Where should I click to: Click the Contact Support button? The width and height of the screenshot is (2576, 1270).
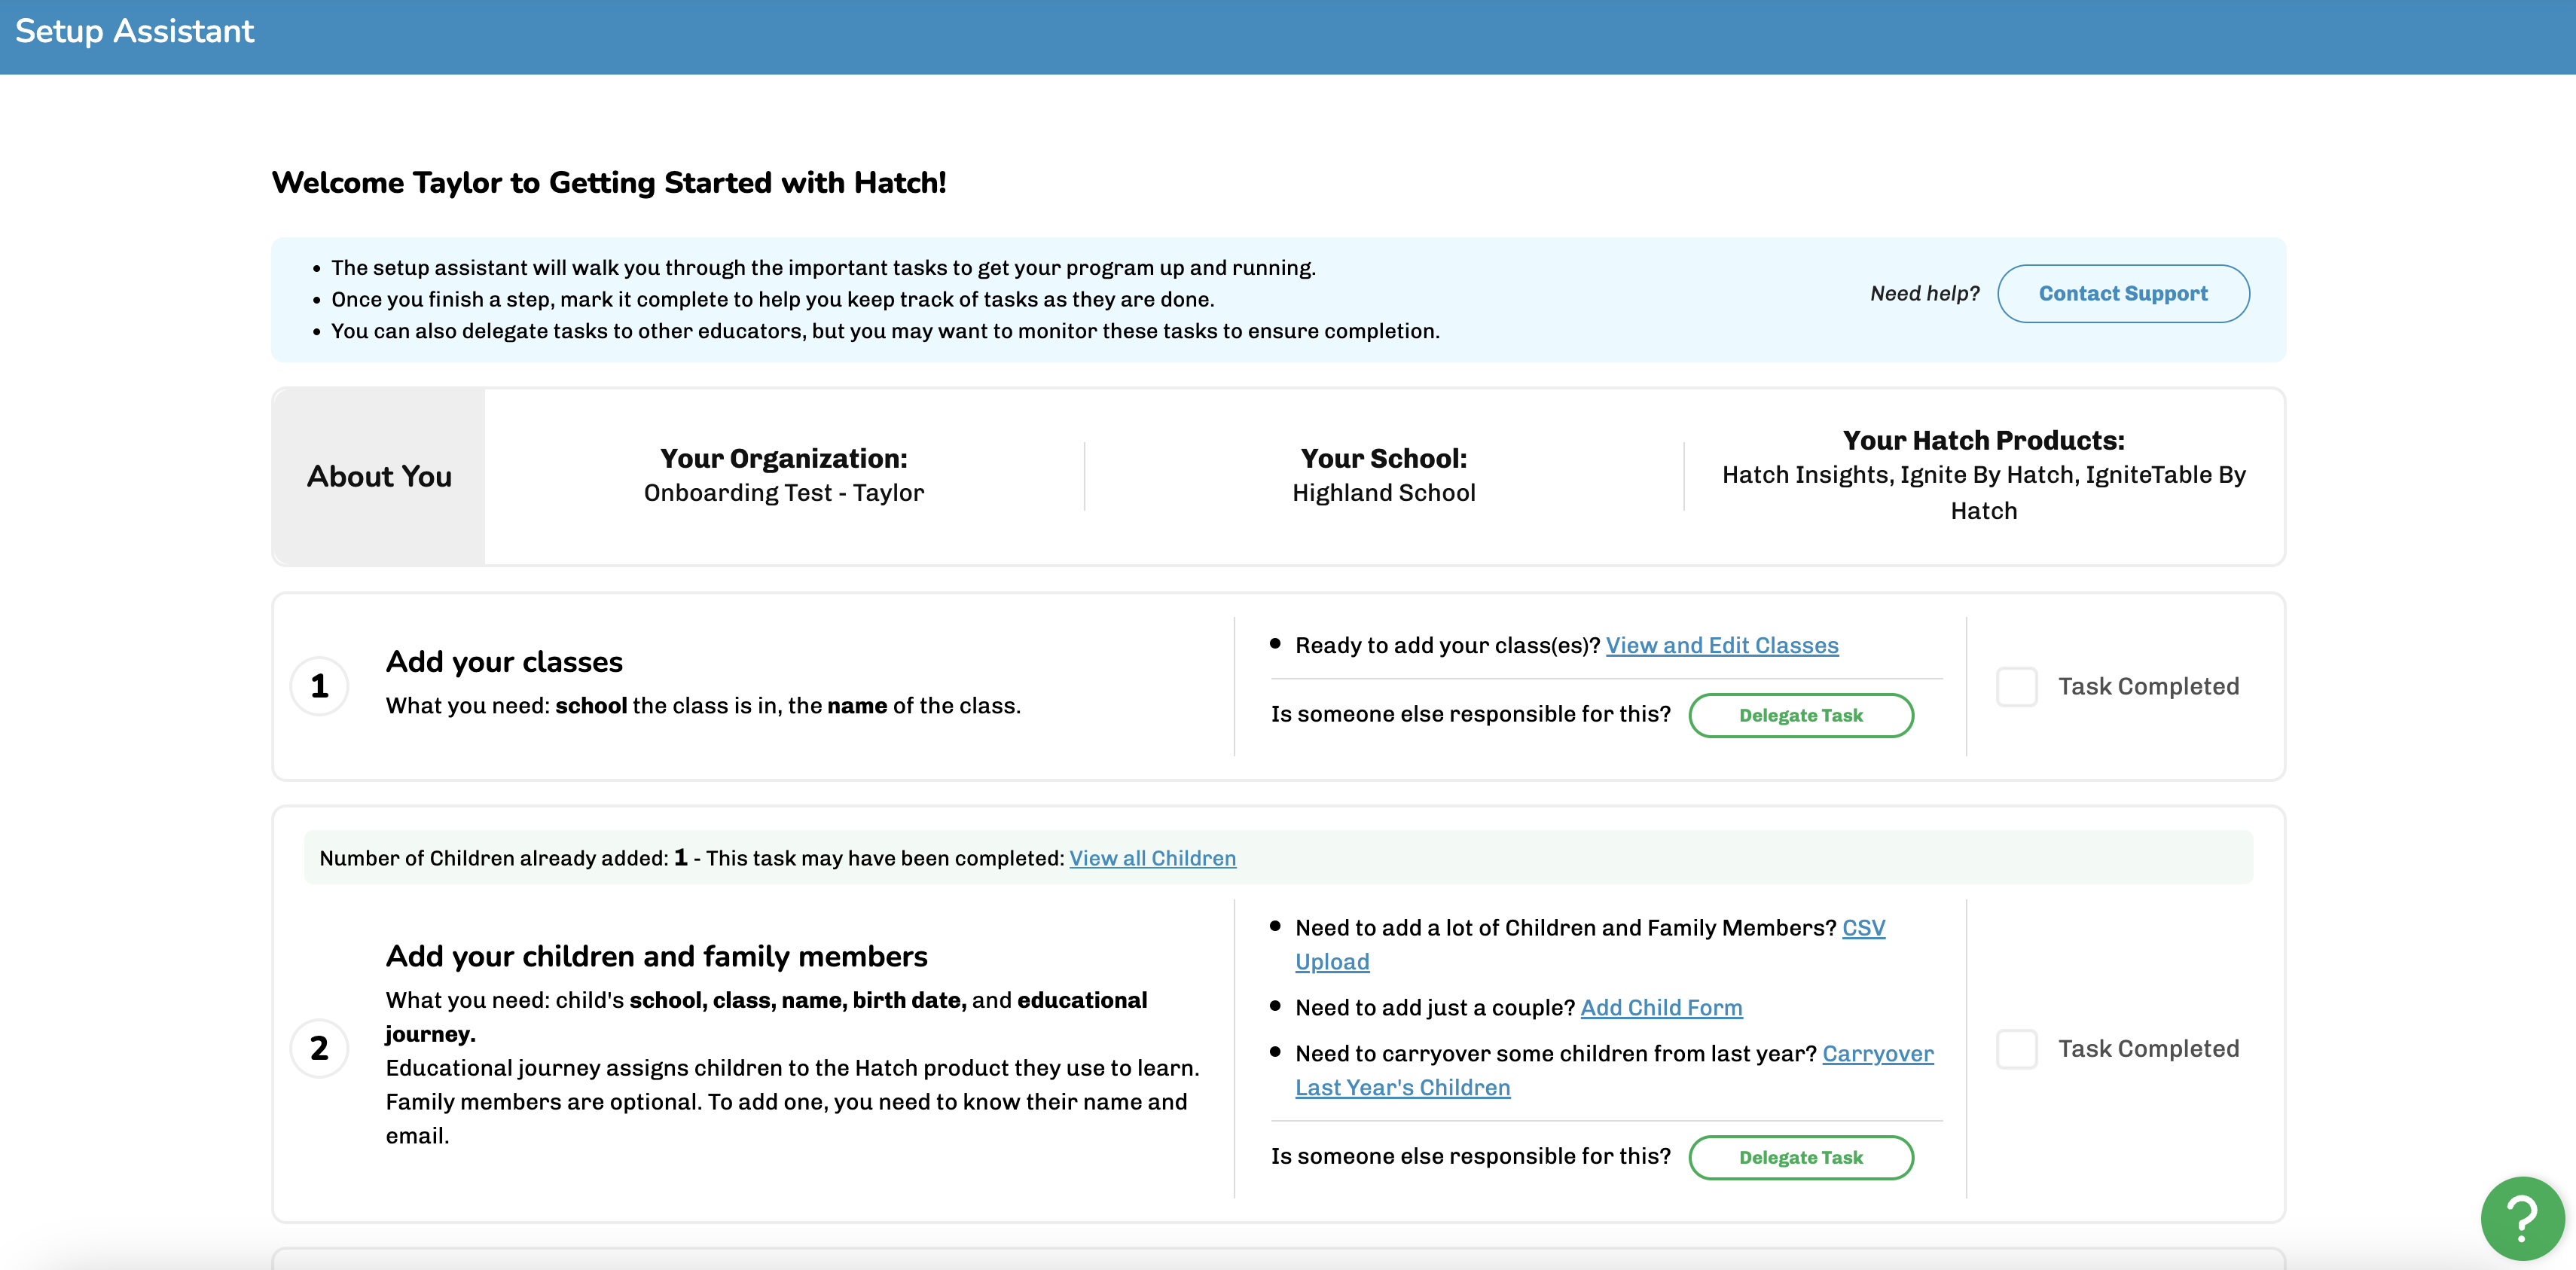click(x=2123, y=293)
